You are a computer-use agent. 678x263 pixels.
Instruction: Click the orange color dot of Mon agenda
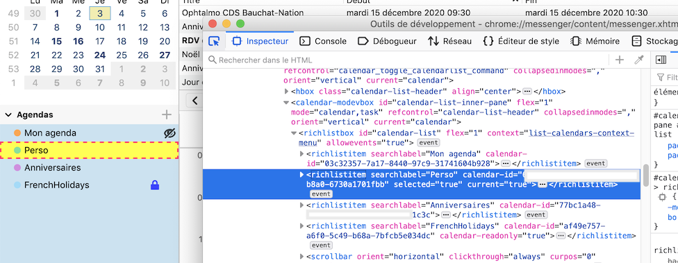[x=17, y=133]
